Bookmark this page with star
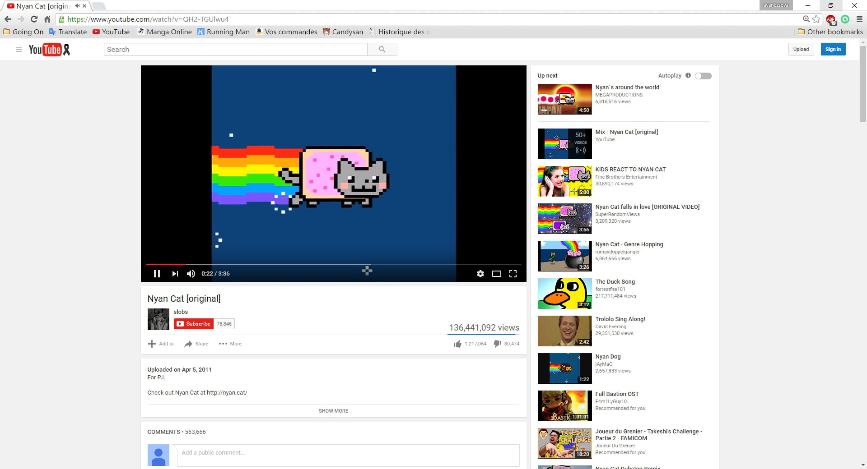 [x=816, y=19]
